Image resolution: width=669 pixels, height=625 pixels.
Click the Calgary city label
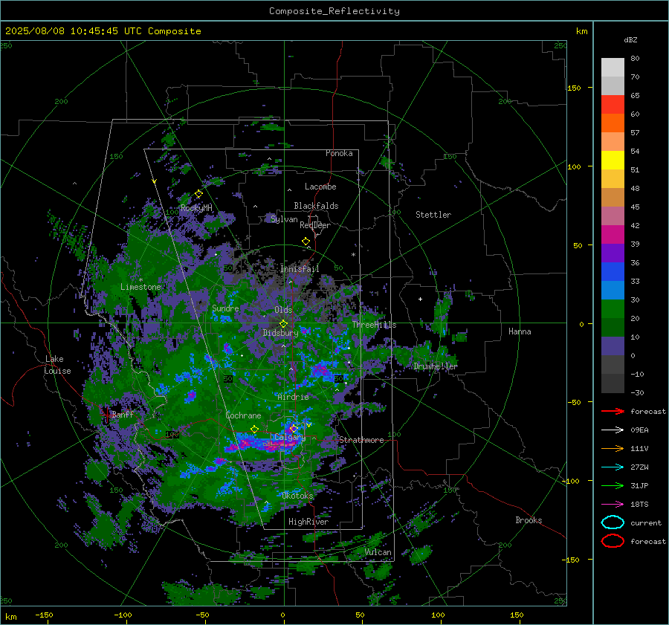click(x=290, y=437)
